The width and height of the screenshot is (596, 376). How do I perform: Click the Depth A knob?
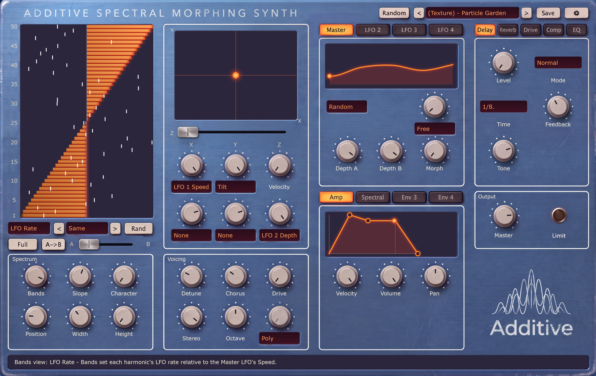tap(347, 151)
